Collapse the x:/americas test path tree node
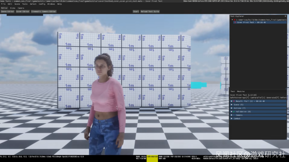289x162 pixels. pos(232,20)
